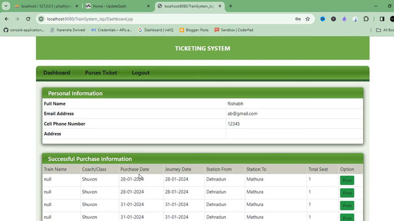This screenshot has height=221, width=394.
Task: Open the Blogger: Posts bookmark
Action: (x=194, y=30)
